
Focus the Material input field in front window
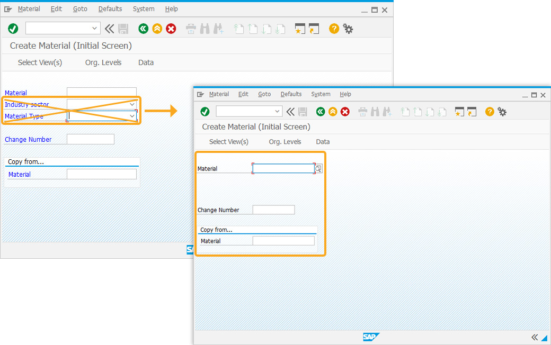tap(283, 168)
